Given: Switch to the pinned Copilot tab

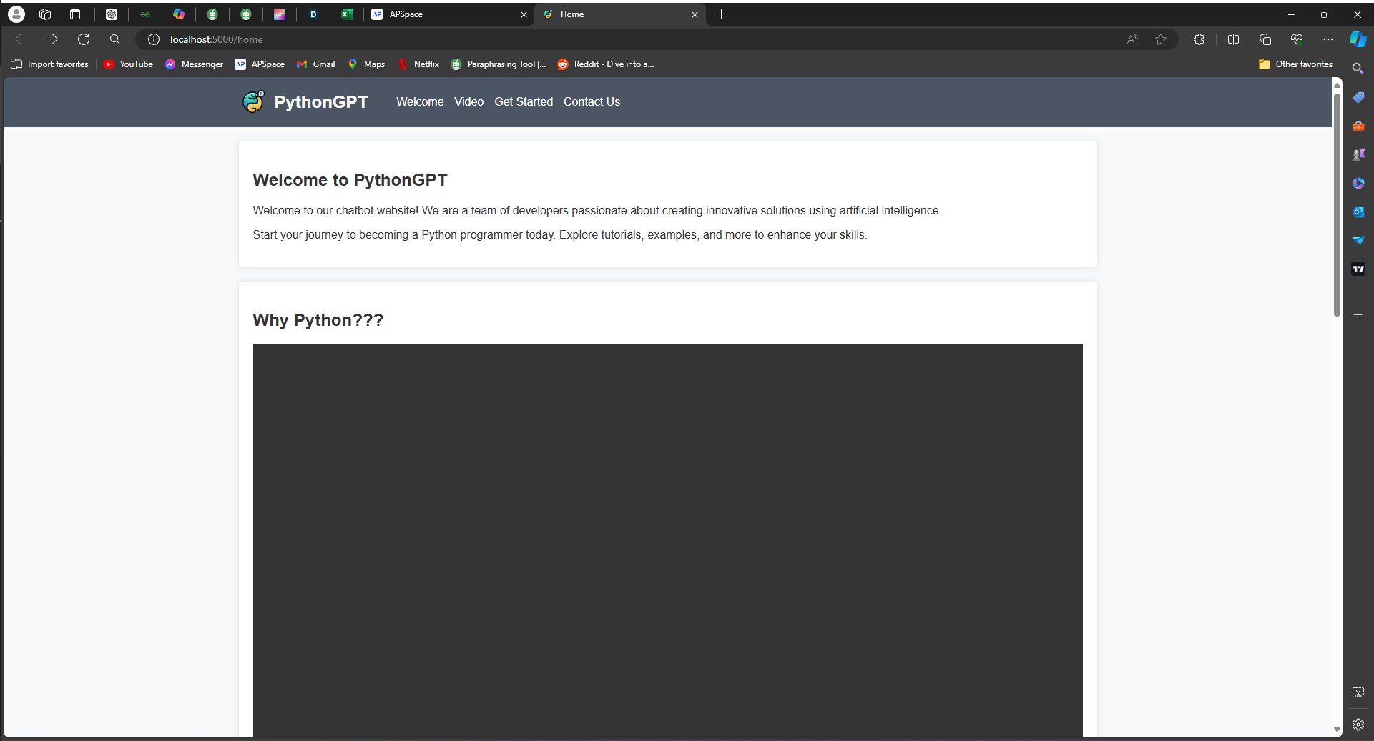Looking at the screenshot, I should [x=179, y=14].
